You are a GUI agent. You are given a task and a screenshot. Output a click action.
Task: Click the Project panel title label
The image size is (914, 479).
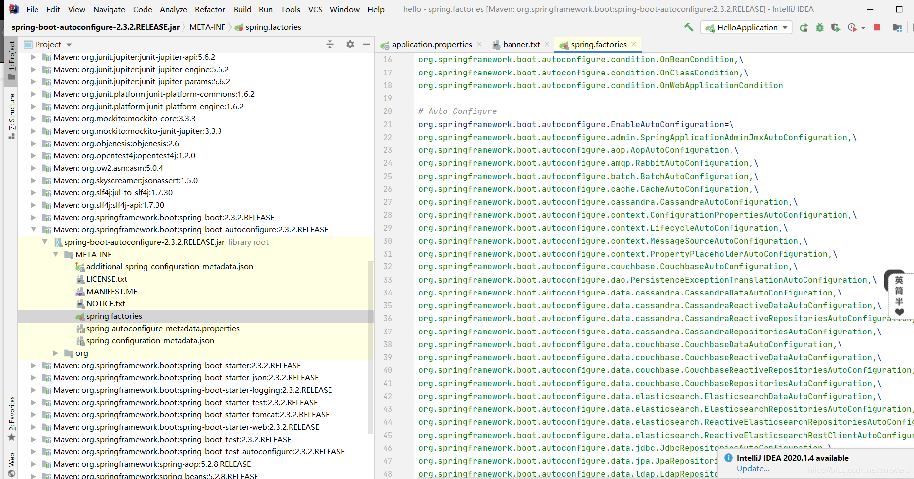pyautogui.click(x=48, y=44)
